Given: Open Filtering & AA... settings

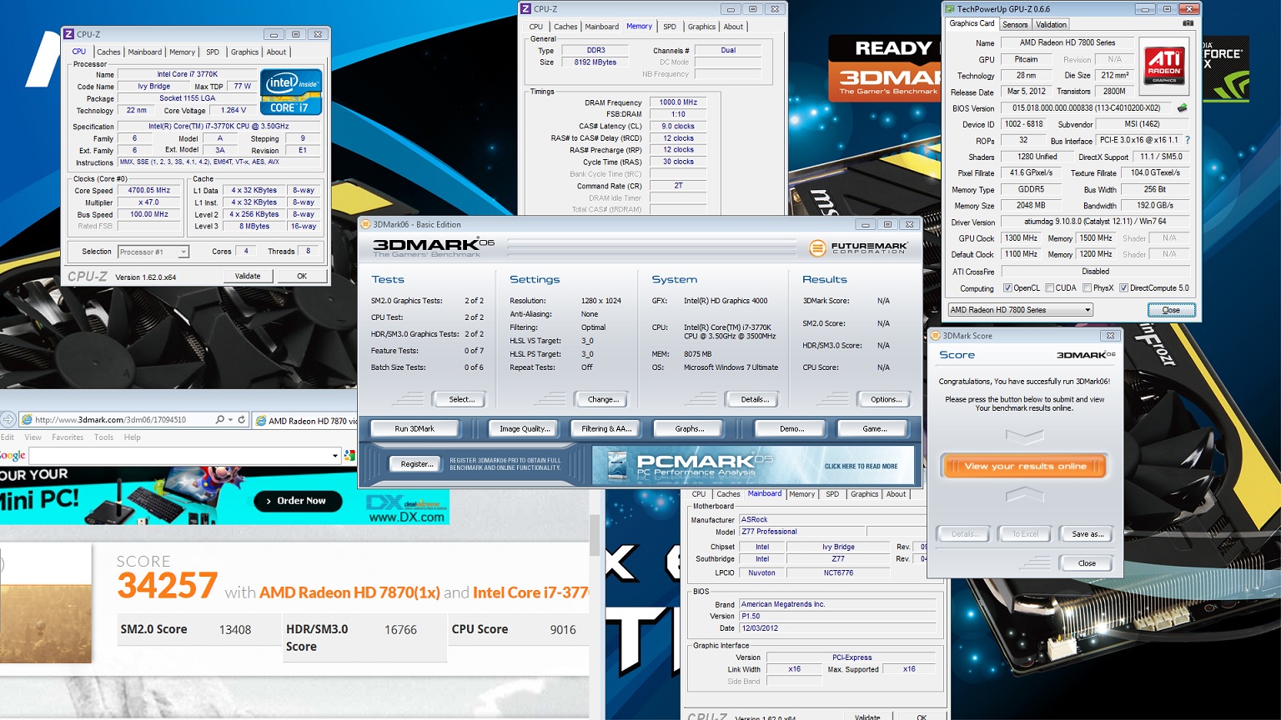Looking at the screenshot, I should click(606, 428).
